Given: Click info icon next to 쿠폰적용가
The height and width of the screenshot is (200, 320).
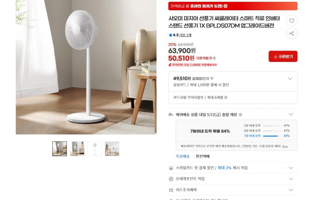Looking at the screenshot, I should click(x=214, y=58).
